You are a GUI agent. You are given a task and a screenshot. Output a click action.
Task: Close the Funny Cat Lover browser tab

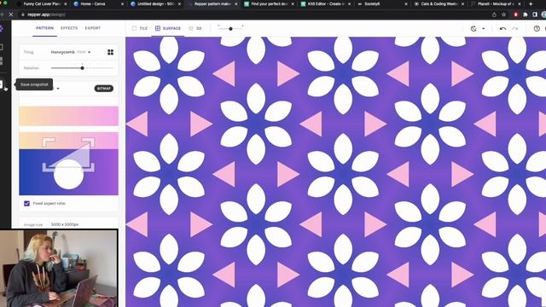(x=65, y=3)
